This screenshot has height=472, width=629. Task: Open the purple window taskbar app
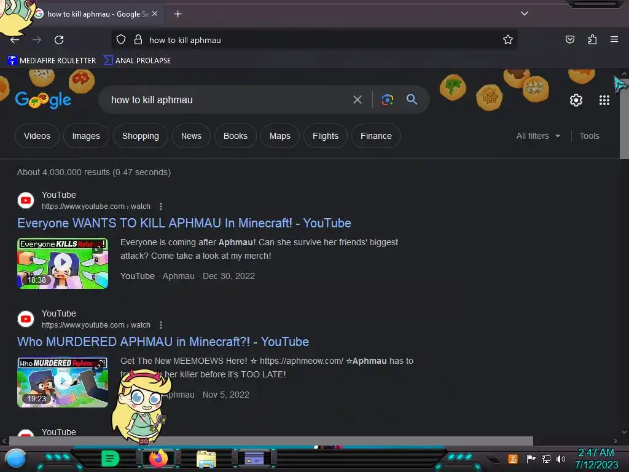(254, 458)
